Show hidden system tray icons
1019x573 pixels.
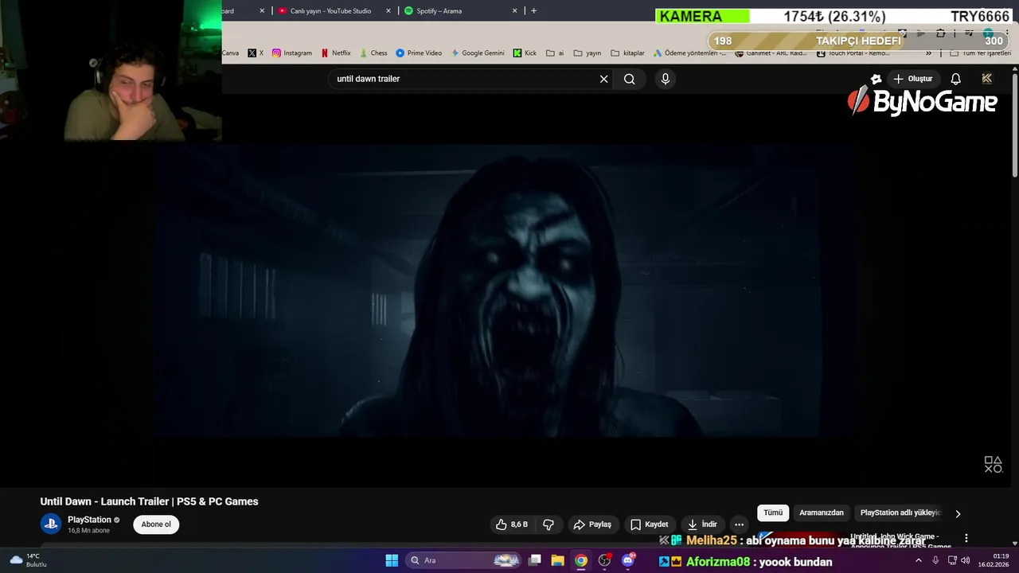[918, 560]
